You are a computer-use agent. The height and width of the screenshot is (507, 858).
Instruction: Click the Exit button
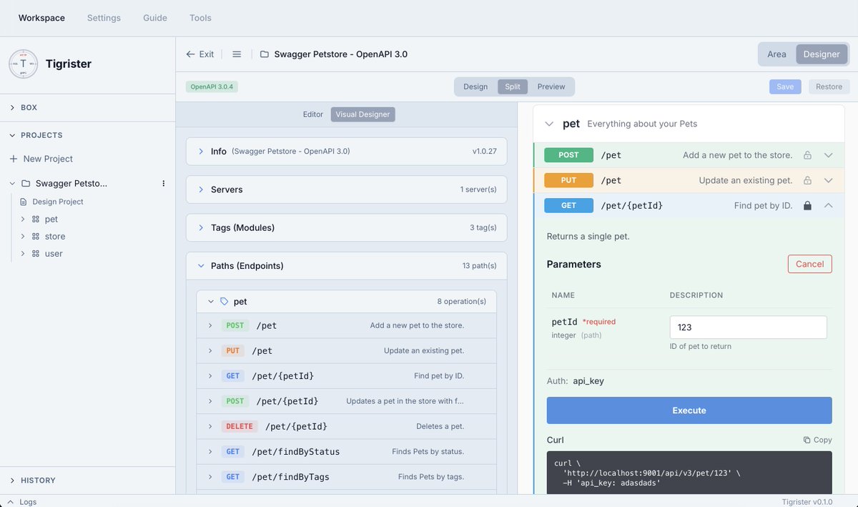coord(199,54)
